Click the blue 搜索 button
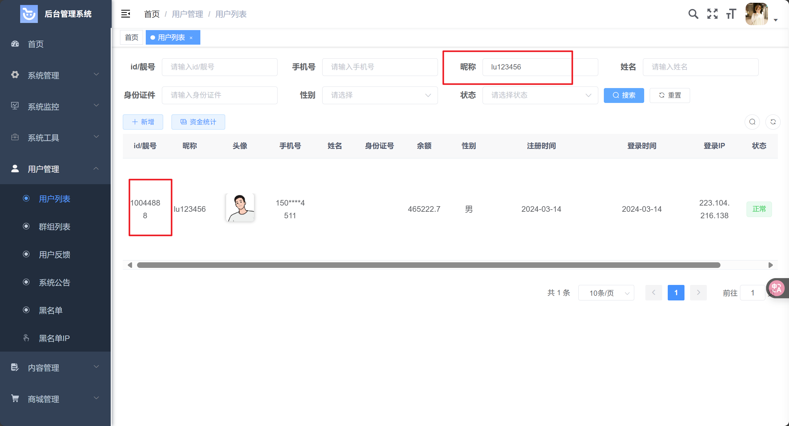Viewport: 789px width, 426px height. pyautogui.click(x=624, y=95)
